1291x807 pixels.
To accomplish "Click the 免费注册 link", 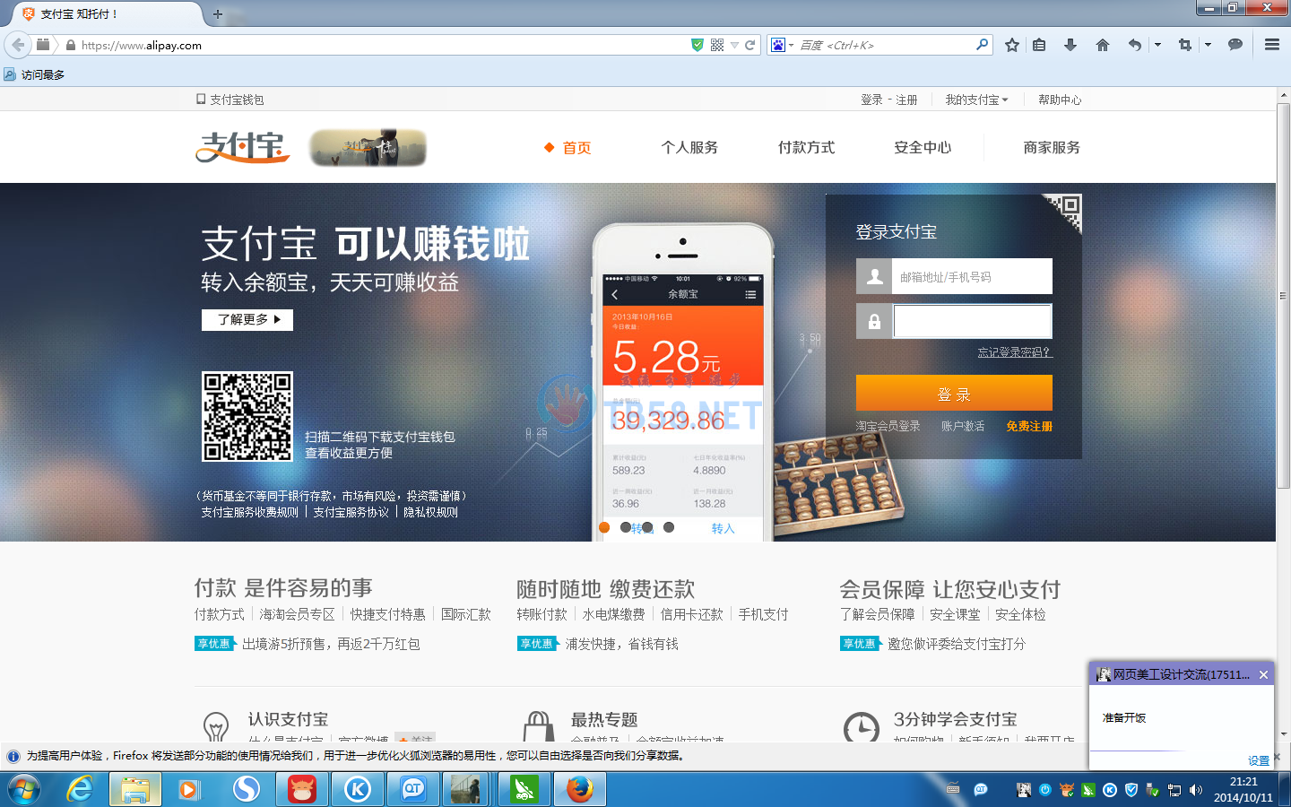I will pyautogui.click(x=1029, y=426).
